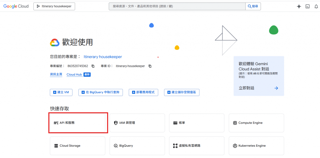Click the shield icon on IAM 與管理
The width and height of the screenshot is (320, 158).
[x=116, y=123]
